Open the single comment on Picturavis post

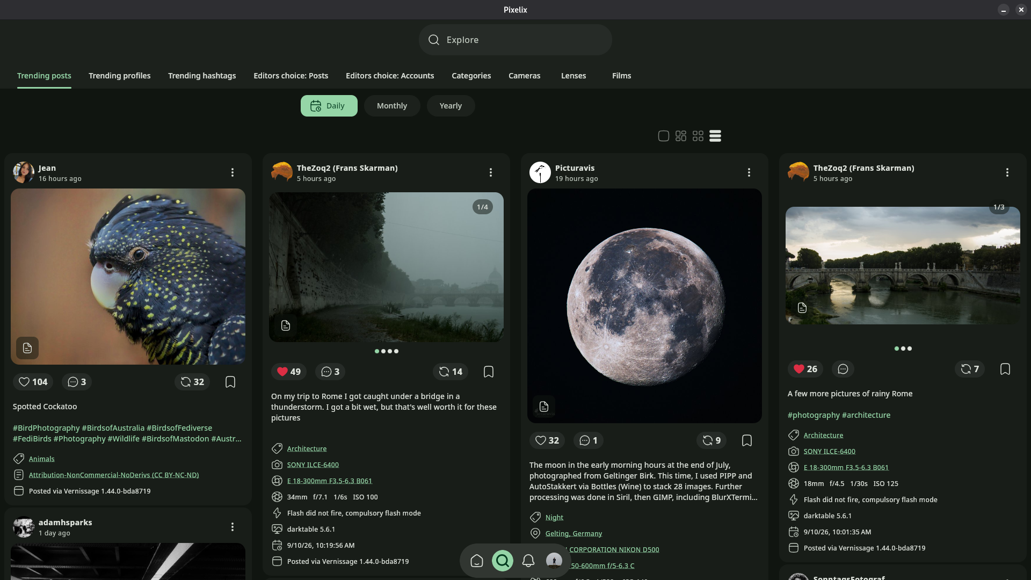click(589, 440)
